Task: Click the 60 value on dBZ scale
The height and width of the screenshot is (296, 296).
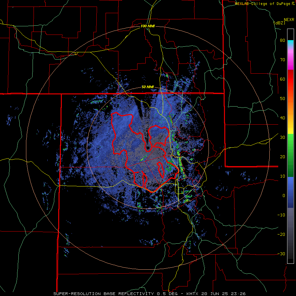Action: [x=283, y=79]
